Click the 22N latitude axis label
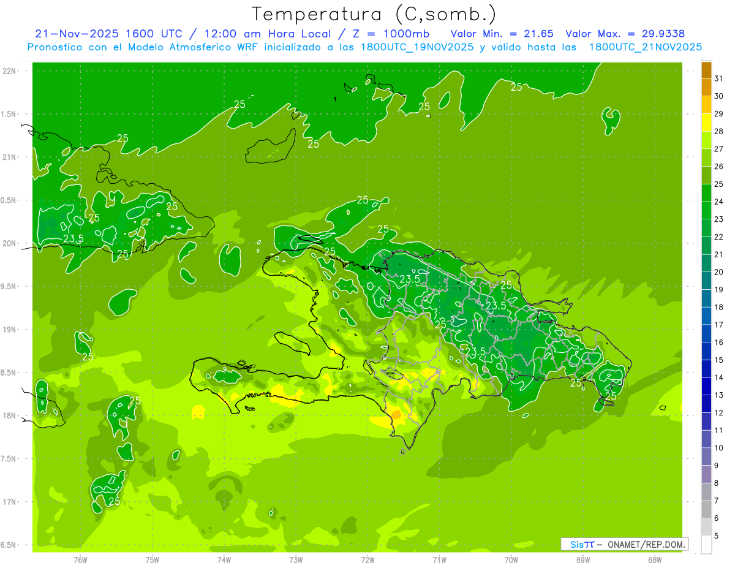 9,71
